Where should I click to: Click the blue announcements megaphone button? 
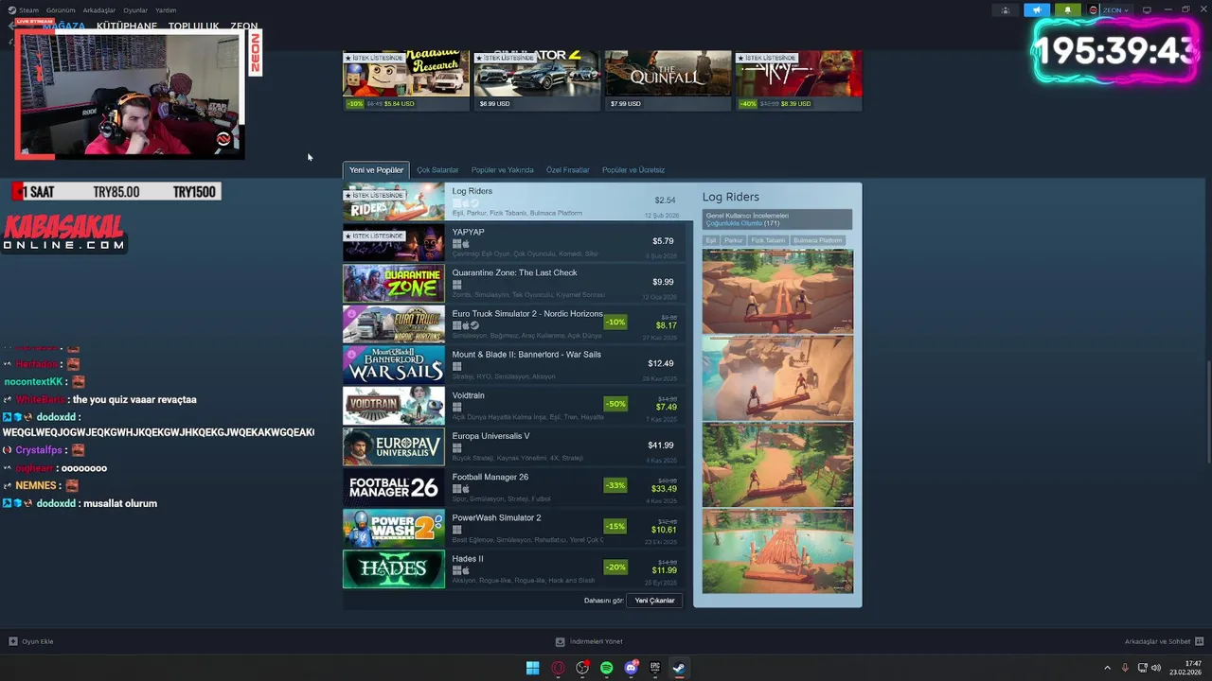pos(1037,10)
